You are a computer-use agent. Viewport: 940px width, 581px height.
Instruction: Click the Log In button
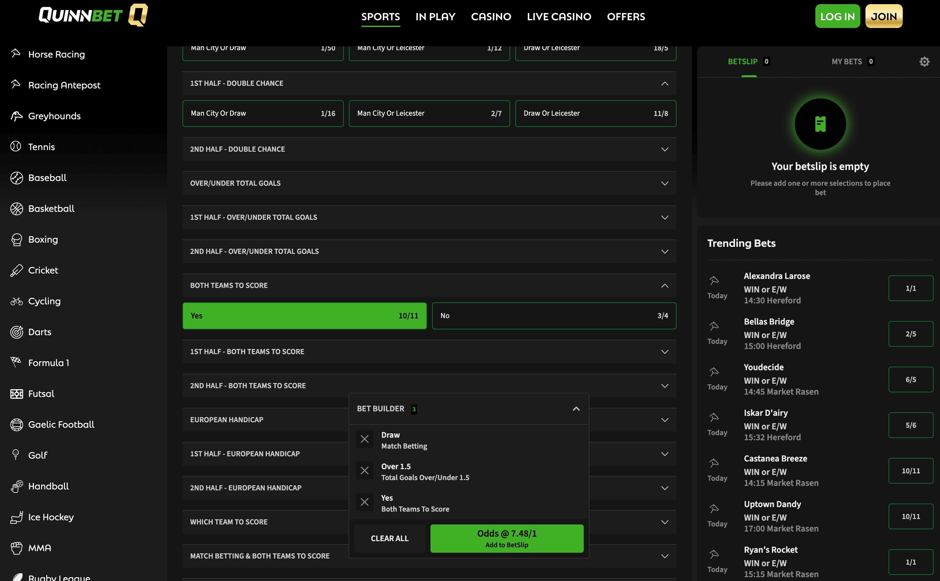[838, 16]
